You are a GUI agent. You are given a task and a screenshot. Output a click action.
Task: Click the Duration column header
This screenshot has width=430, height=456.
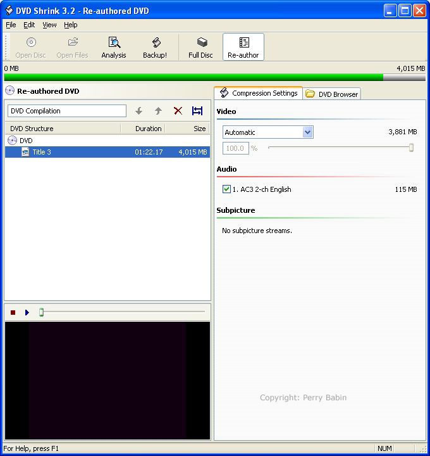(143, 129)
